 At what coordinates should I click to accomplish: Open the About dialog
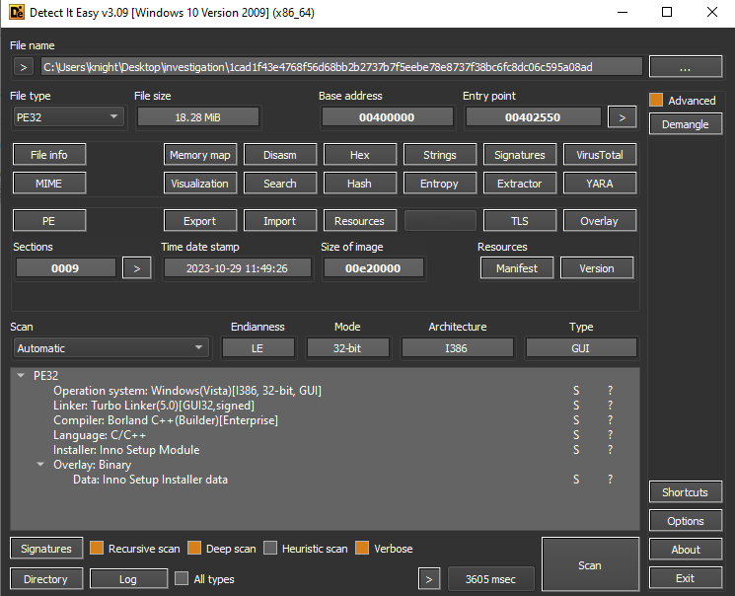(x=686, y=549)
